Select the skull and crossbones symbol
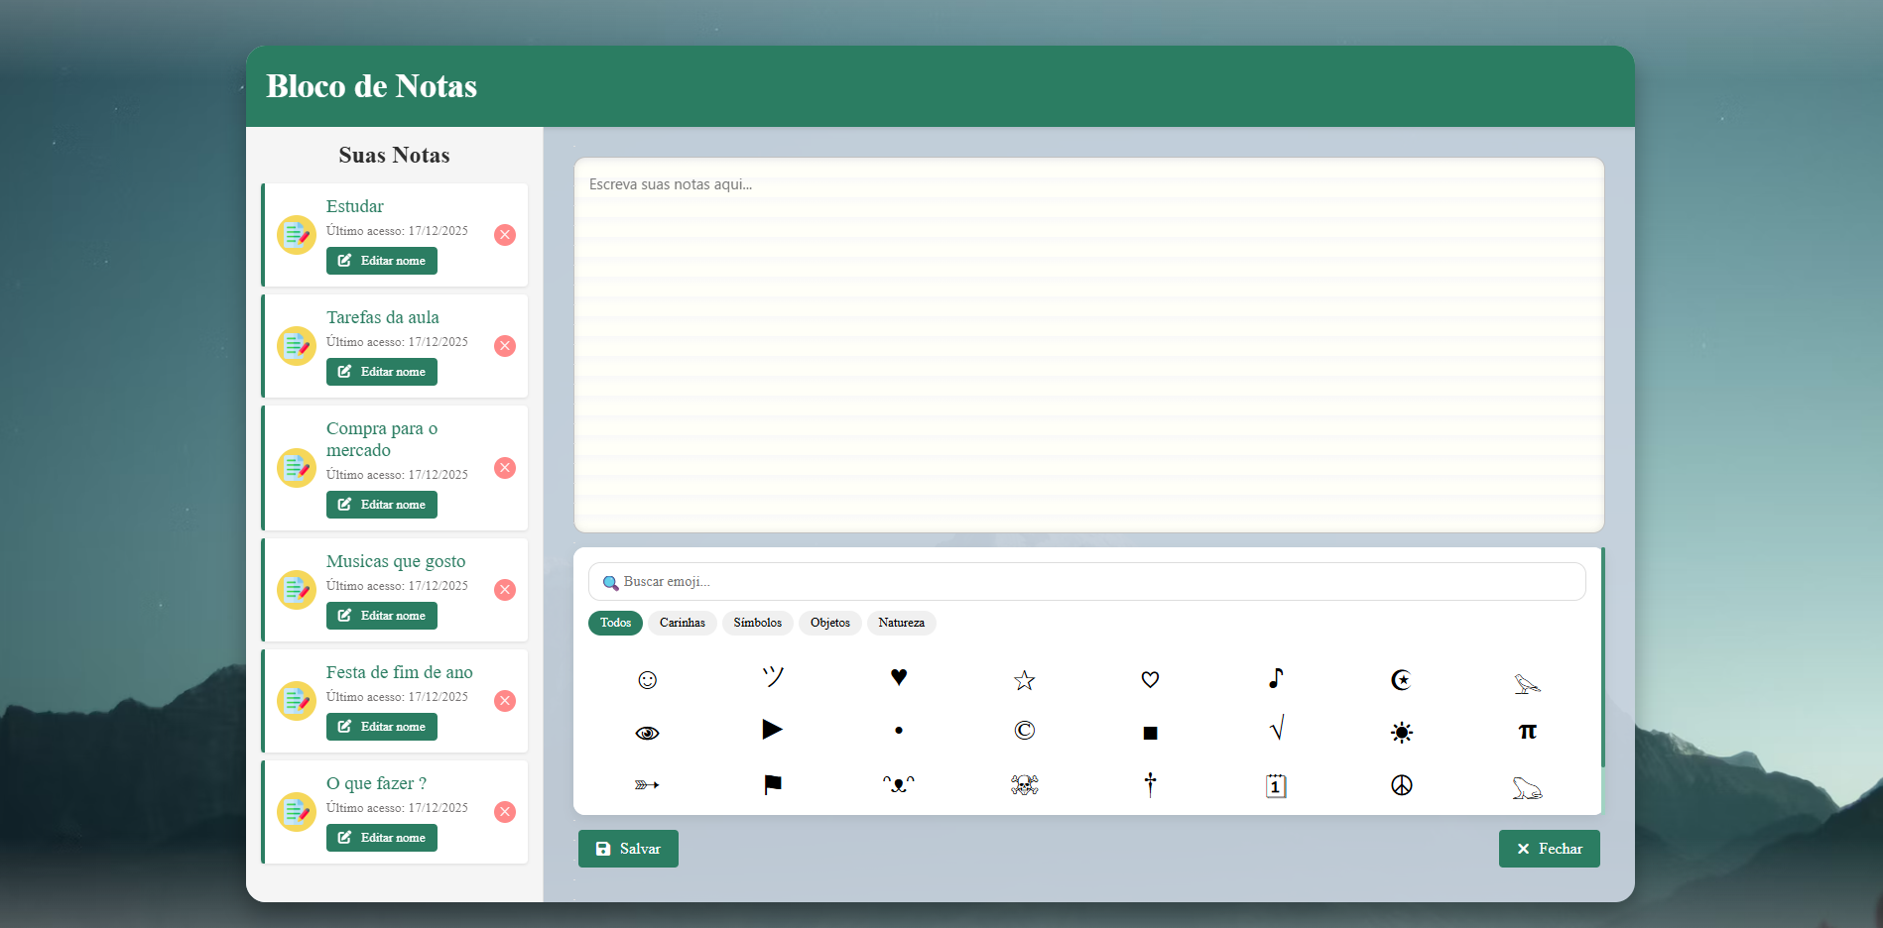1883x928 pixels. [1024, 785]
